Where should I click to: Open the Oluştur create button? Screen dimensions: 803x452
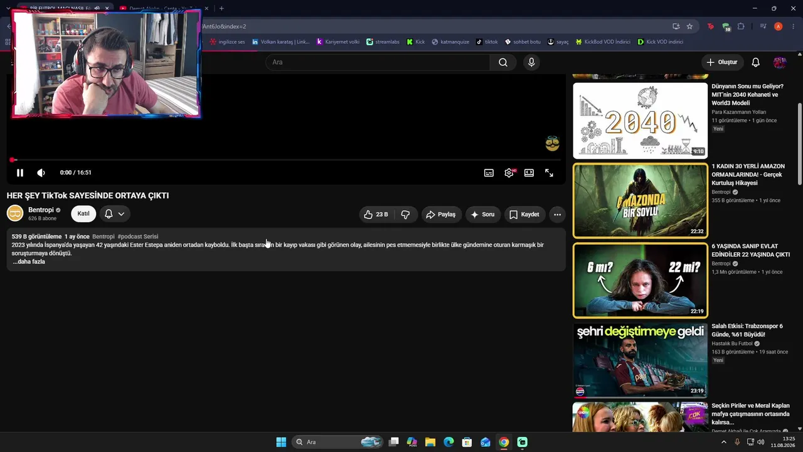tap(721, 62)
